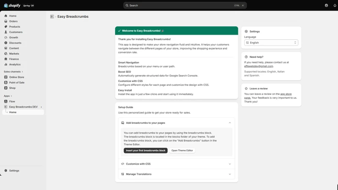This screenshot has width=338, height=190.
Task: Open Online Store sales channel
Action: pyautogui.click(x=16, y=77)
